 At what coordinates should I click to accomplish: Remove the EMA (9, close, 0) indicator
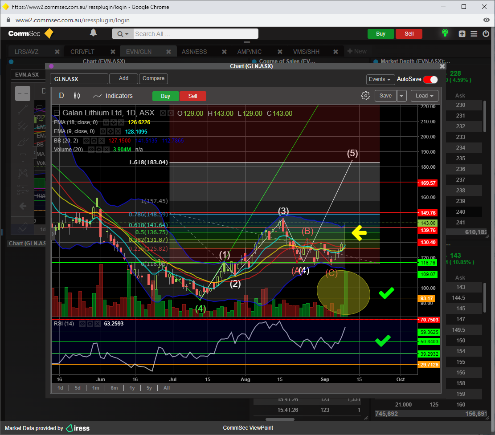[118, 131]
